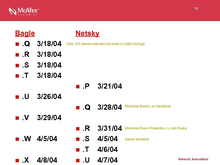The height and width of the screenshot is (165, 220).
Task: Click red bullet beside Netsky .P
Action: [78, 86]
